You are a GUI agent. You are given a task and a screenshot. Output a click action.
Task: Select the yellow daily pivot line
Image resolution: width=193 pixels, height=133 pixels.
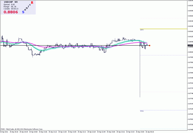[x=163, y=29]
